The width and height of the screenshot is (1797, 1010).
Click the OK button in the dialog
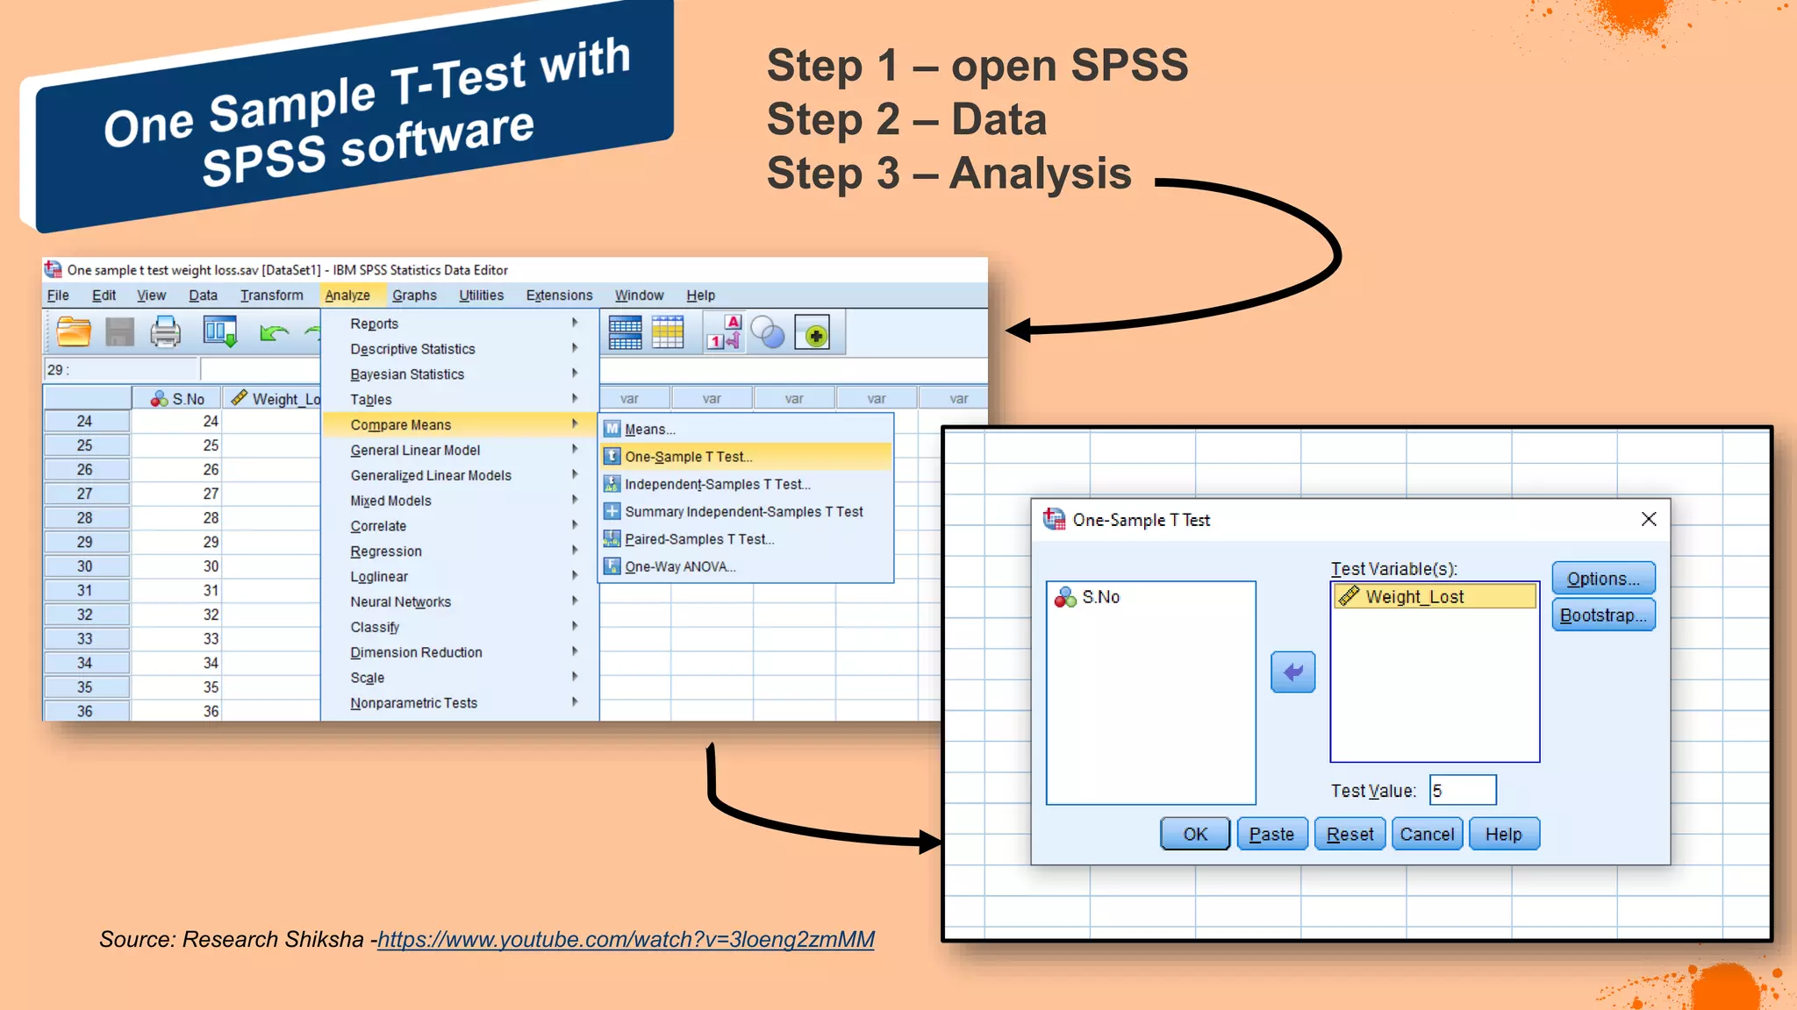[1195, 834]
